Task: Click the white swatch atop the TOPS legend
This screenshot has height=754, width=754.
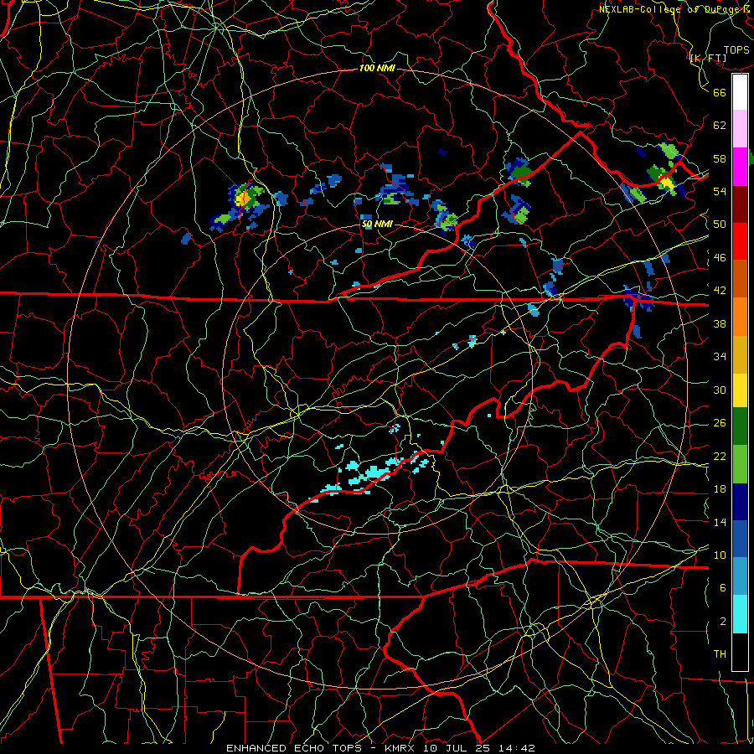Action: point(740,92)
